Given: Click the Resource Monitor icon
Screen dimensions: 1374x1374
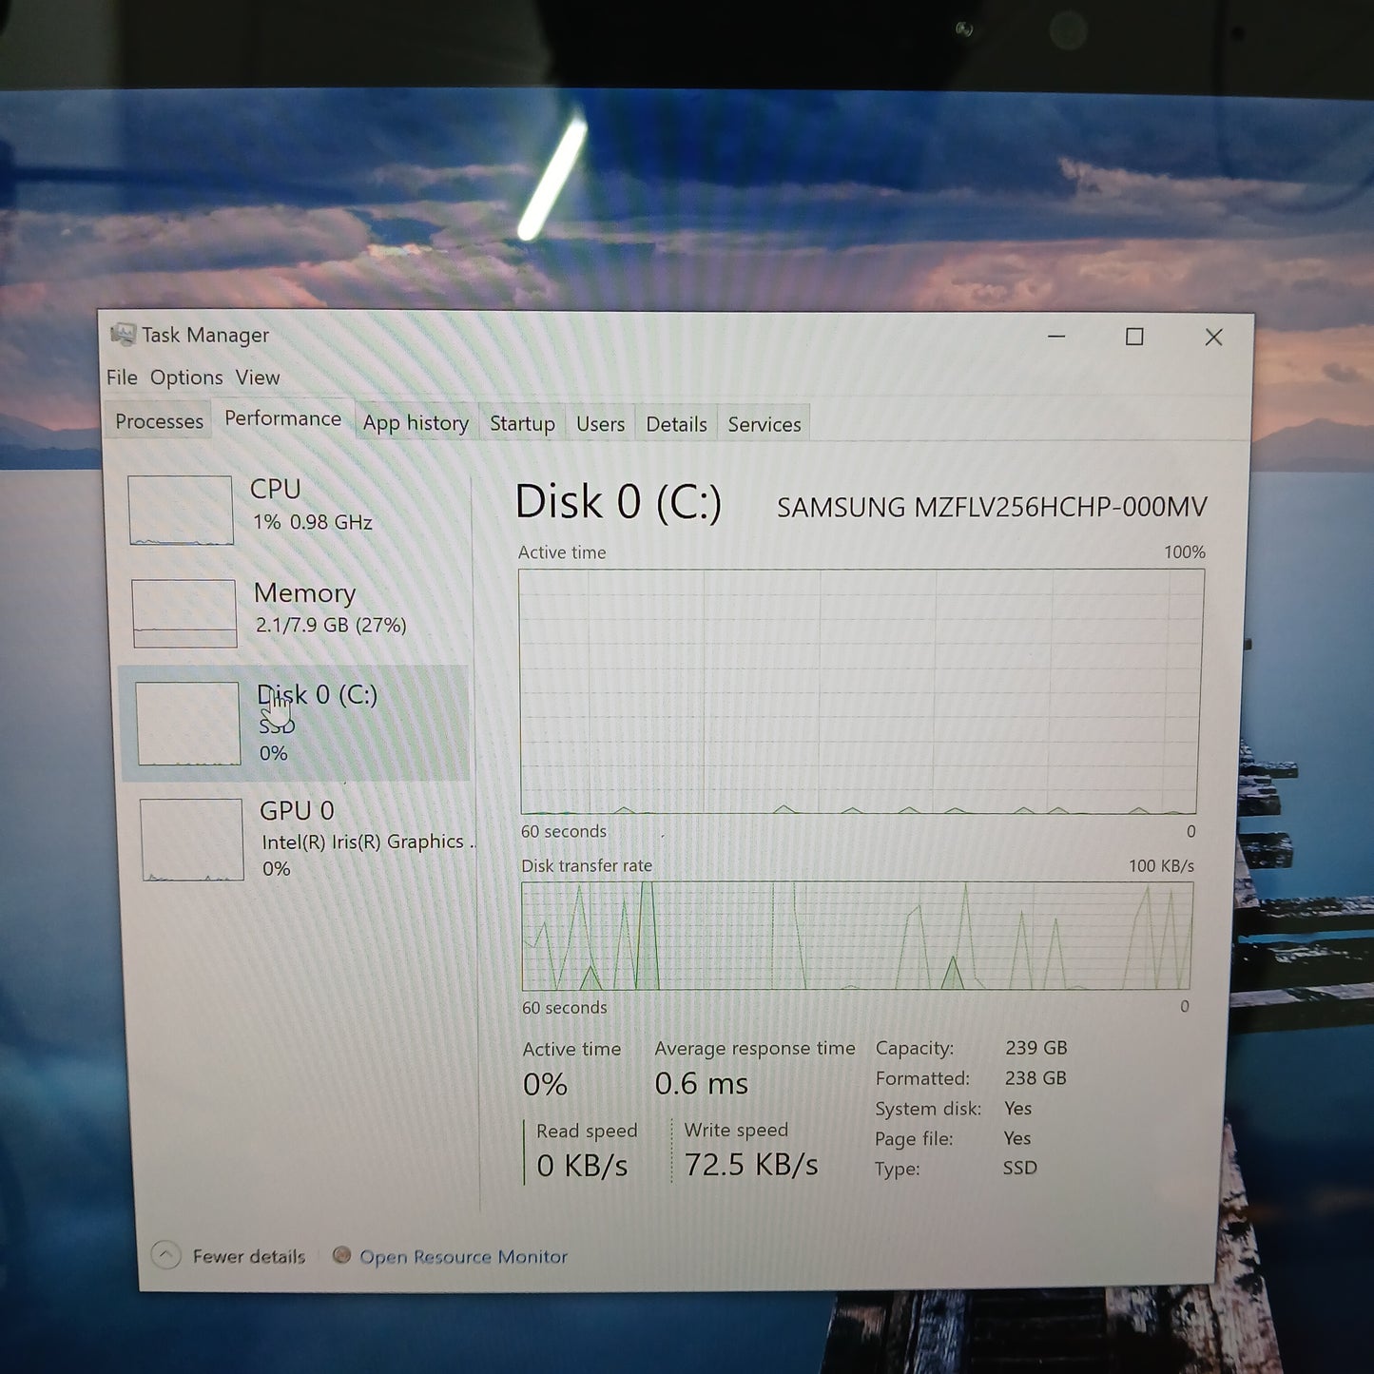Looking at the screenshot, I should tap(341, 1255).
